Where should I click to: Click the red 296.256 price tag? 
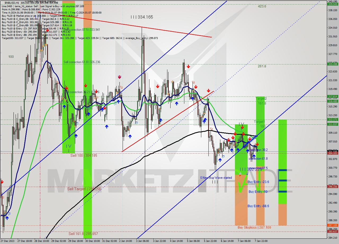click(333, 186)
